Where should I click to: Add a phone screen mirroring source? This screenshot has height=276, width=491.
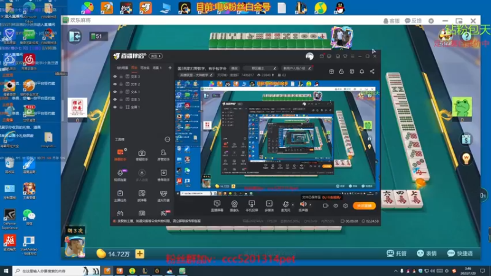click(252, 206)
